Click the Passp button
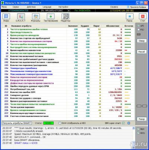Viewport: 149px width, 150px height. point(142,119)
